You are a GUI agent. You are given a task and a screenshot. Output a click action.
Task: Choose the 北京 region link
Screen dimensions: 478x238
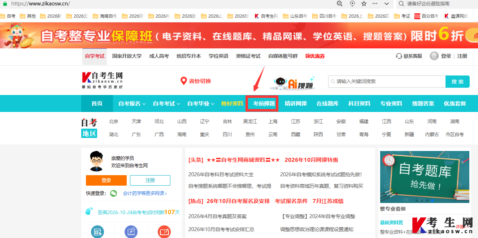[114, 121]
